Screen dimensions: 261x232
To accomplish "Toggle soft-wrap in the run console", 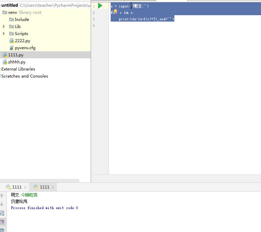I will 2,213.
